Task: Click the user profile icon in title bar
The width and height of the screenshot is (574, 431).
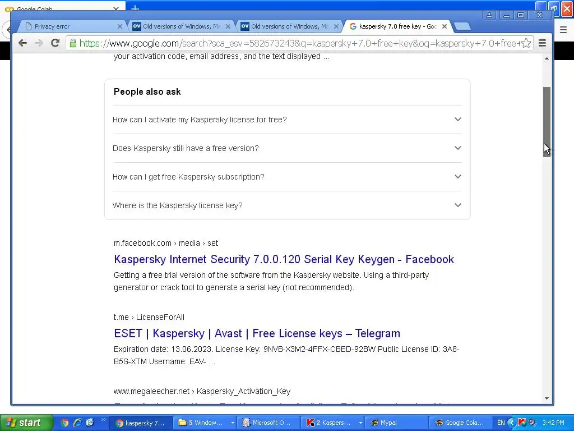Action: [489, 15]
